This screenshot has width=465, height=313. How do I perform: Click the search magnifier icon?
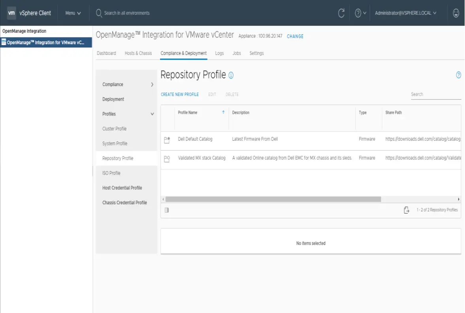(x=99, y=13)
